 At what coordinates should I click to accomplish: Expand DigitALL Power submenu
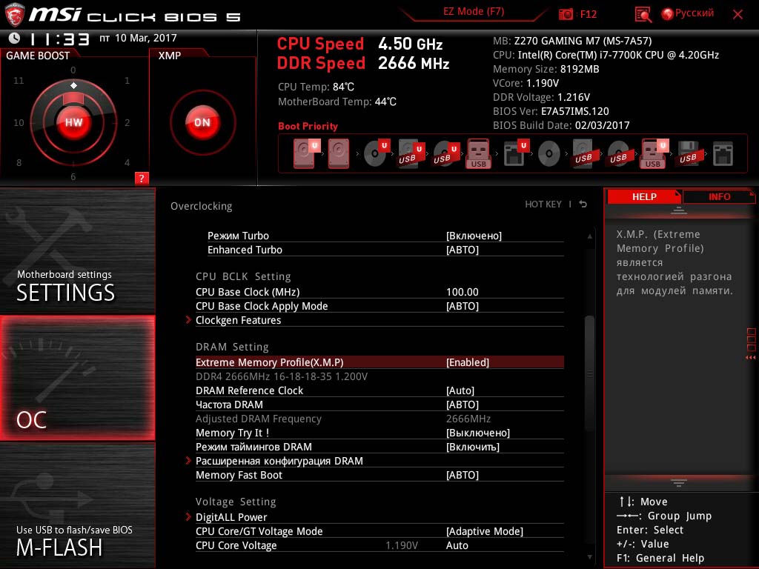(231, 517)
